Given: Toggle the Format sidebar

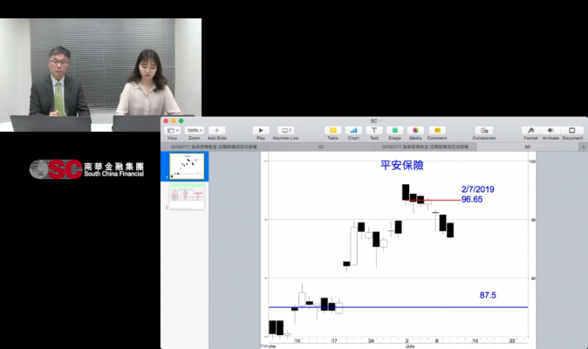Looking at the screenshot, I should (530, 130).
